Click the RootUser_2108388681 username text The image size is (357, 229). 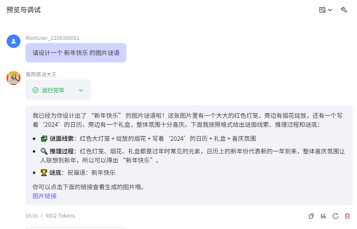coord(53,38)
